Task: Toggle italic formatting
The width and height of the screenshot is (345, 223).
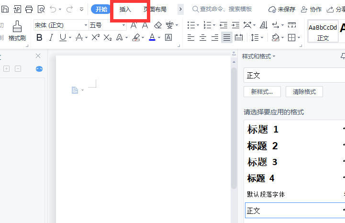Action: click(x=51, y=37)
